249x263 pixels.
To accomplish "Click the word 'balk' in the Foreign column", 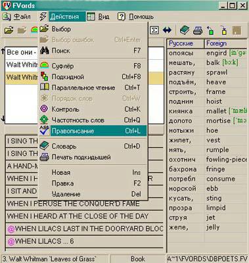I will pyautogui.click(x=213, y=62).
